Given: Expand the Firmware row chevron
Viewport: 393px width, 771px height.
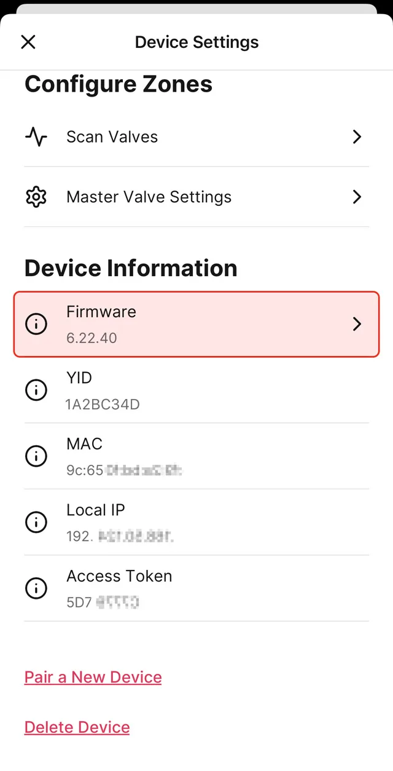Looking at the screenshot, I should 357,324.
